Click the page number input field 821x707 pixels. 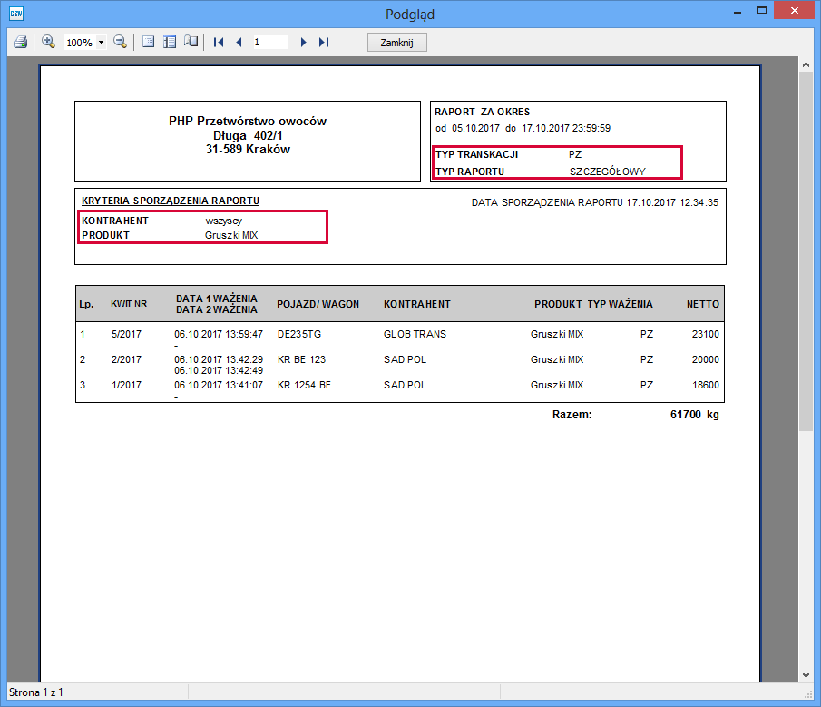tap(269, 42)
